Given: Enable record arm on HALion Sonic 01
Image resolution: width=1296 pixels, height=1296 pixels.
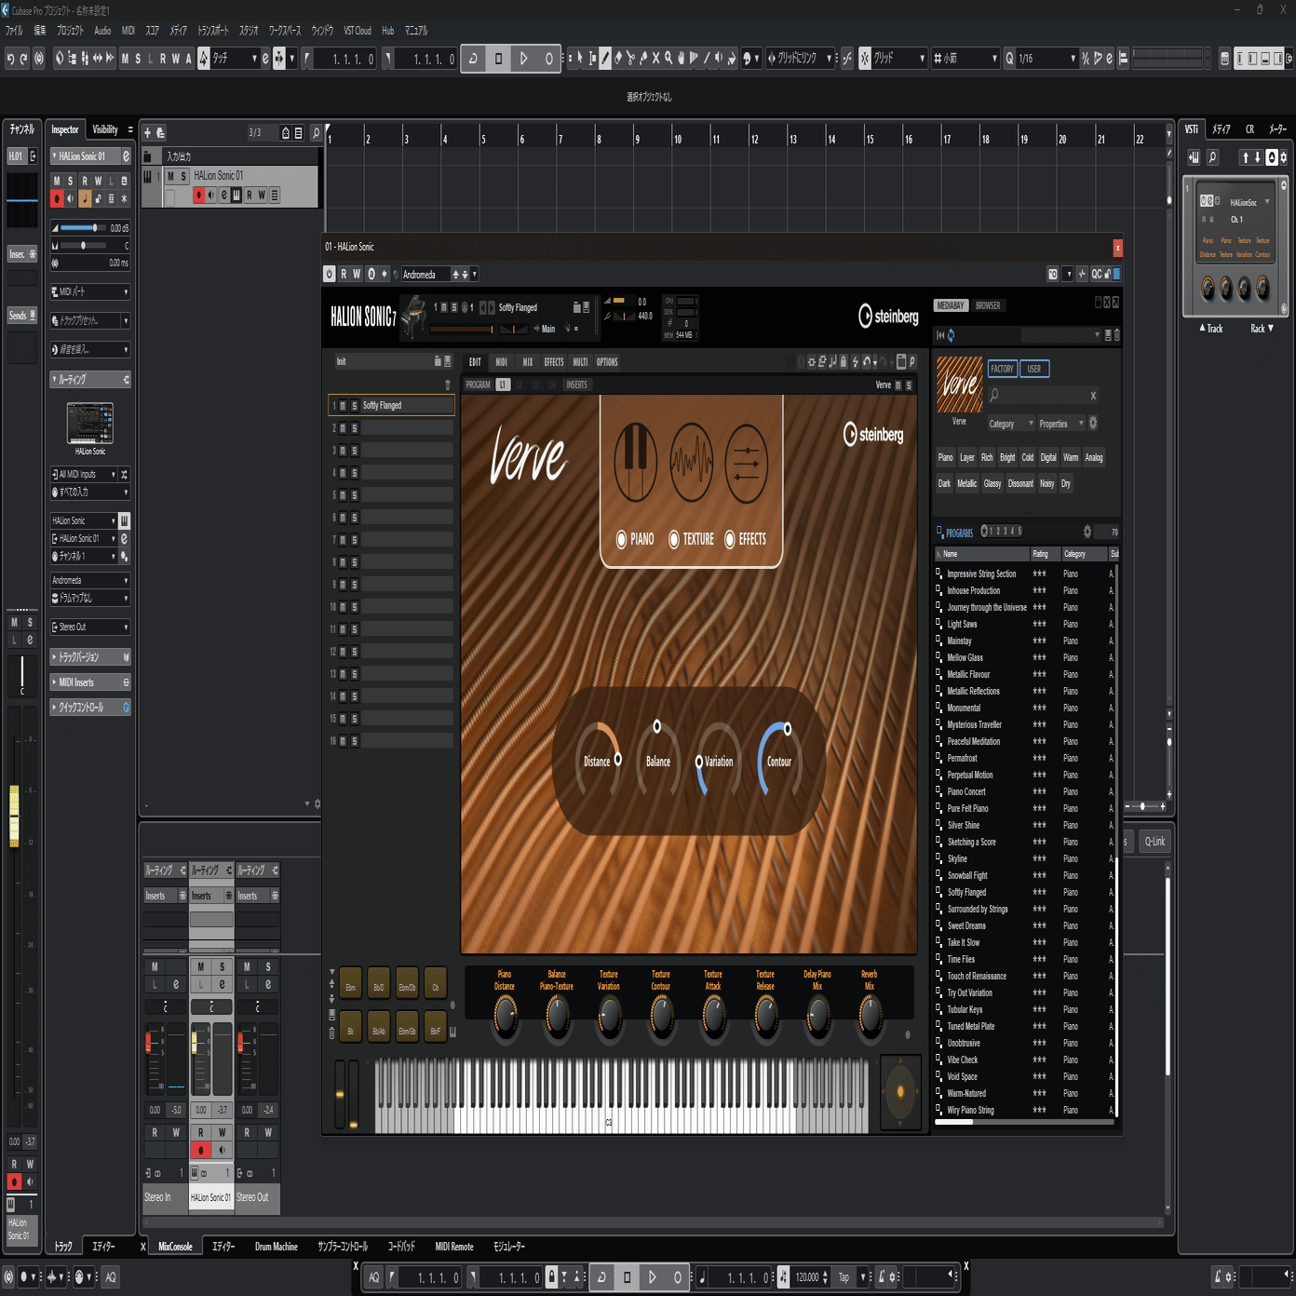Looking at the screenshot, I should [x=197, y=196].
